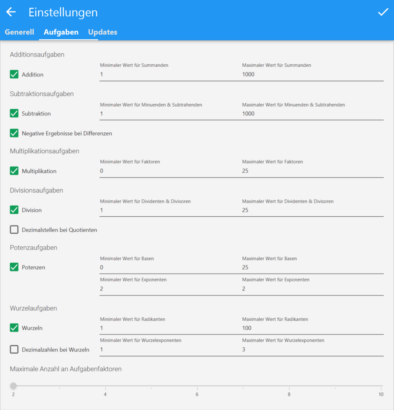Focus Maximaler Wert für Exponenten field
Image resolution: width=394 pixels, height=410 pixels.
312,289
